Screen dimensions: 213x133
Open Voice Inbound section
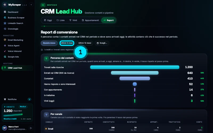tap(17, 51)
